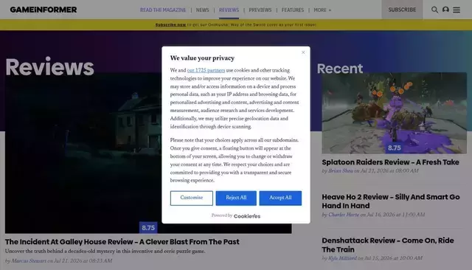Viewport: 472px width, 270px height.
Task: Open the Previews section
Action: [x=260, y=10]
